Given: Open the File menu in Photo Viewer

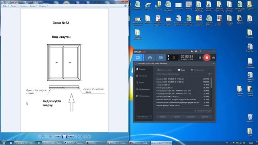Looking at the screenshot, I should point(6,6).
